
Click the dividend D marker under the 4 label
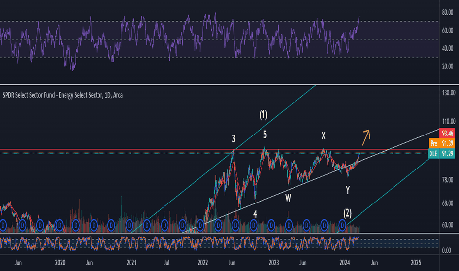pyautogui.click(x=253, y=225)
